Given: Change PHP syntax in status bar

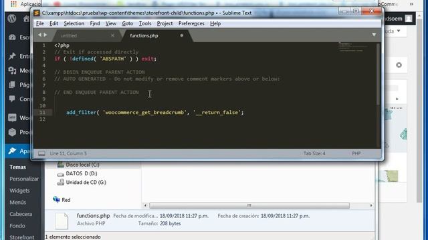Looking at the screenshot, I should pyautogui.click(x=356, y=153).
